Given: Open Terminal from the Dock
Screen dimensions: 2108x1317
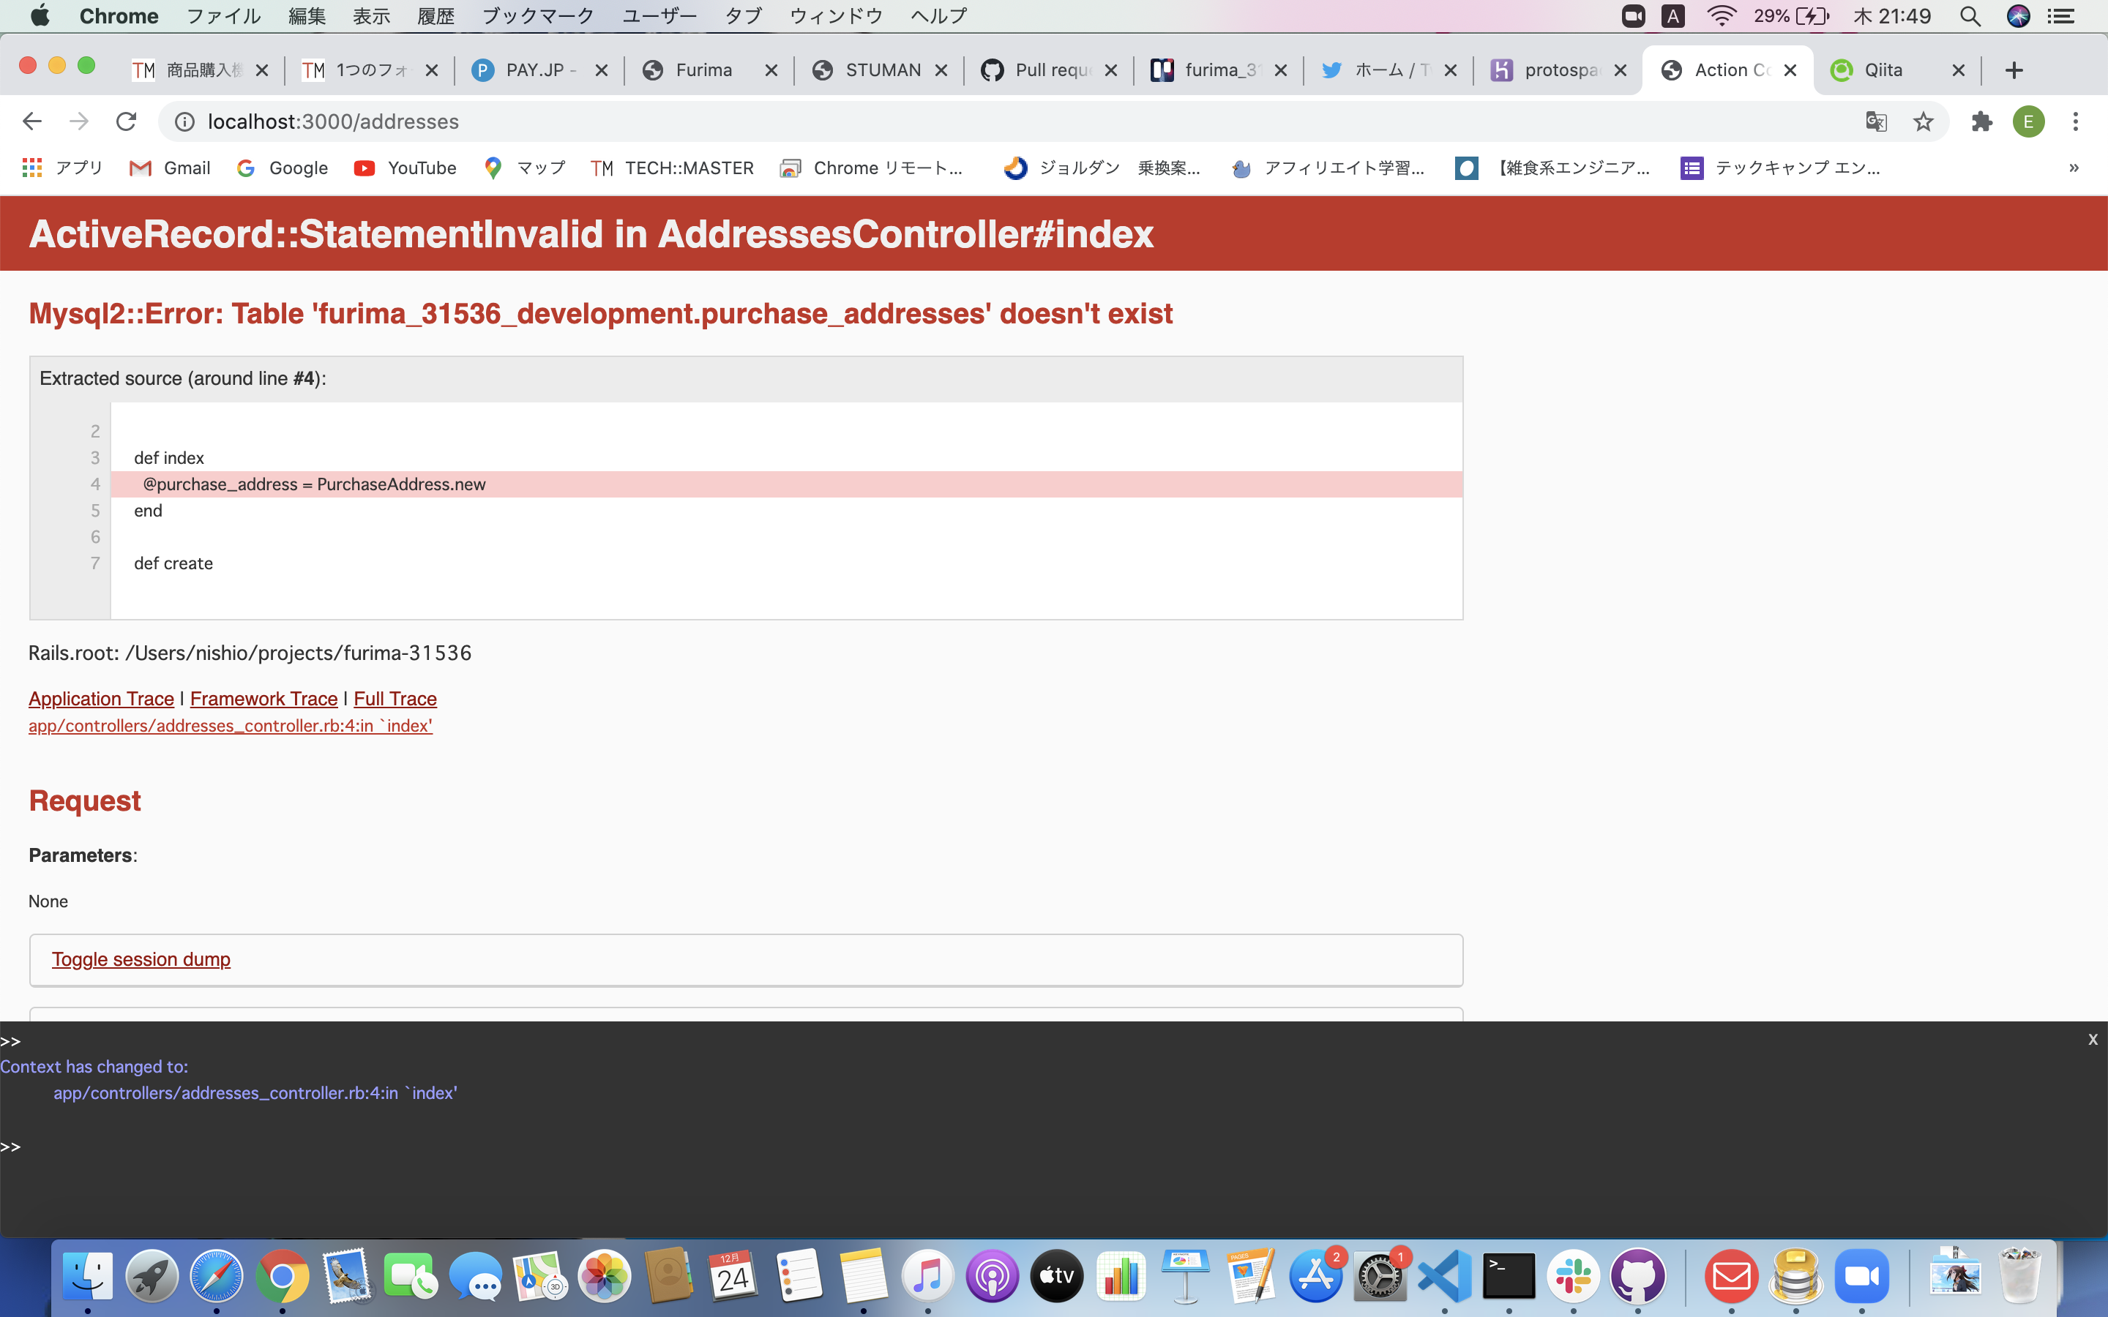Looking at the screenshot, I should click(1509, 1276).
